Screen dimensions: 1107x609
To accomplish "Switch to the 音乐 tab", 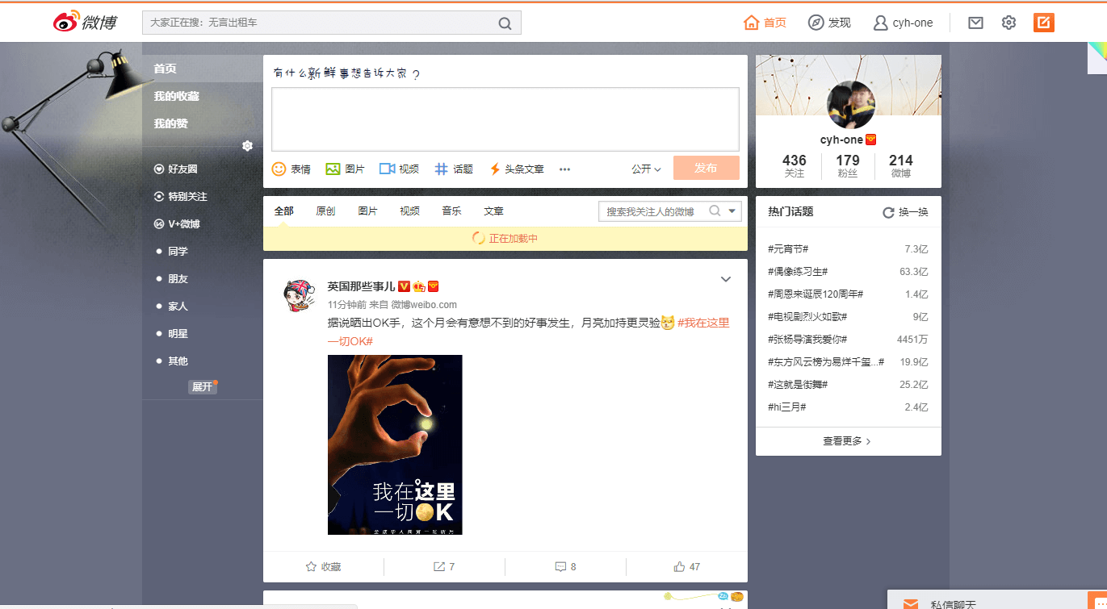I will pyautogui.click(x=451, y=211).
